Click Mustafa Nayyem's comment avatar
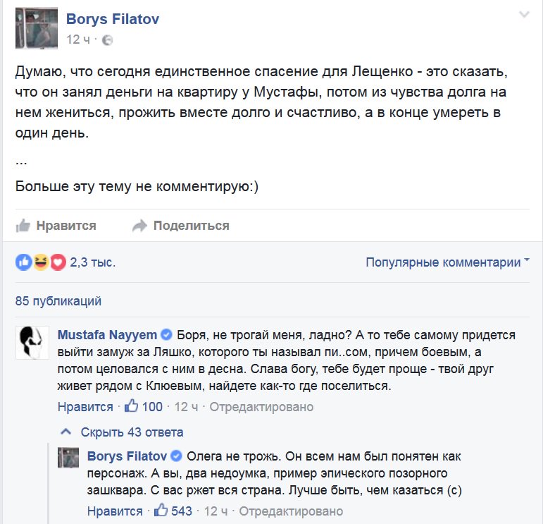 (x=31, y=344)
